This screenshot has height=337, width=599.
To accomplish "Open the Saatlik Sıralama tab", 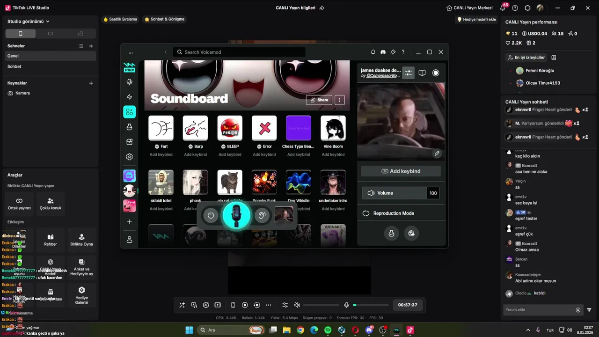I will 120,19.
